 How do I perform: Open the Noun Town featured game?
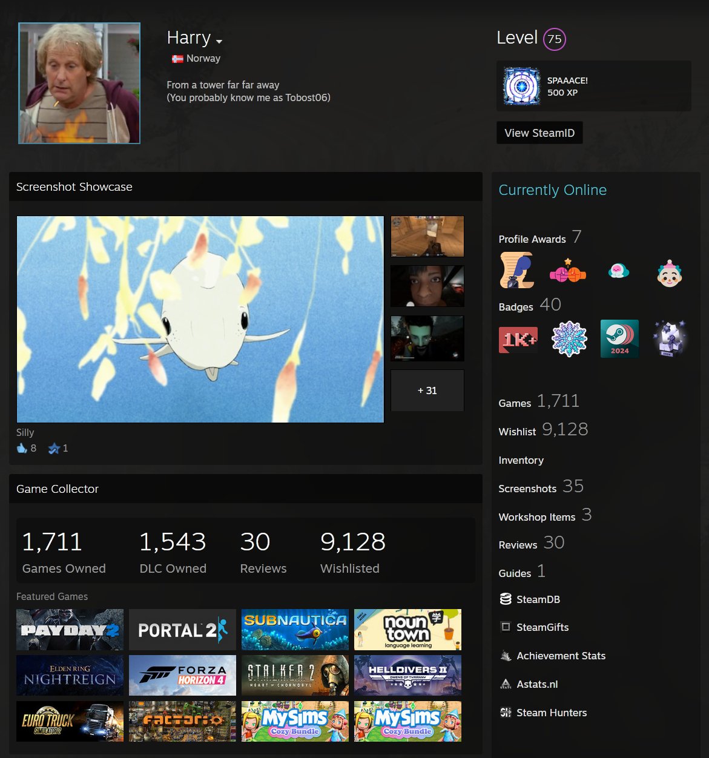tap(407, 630)
